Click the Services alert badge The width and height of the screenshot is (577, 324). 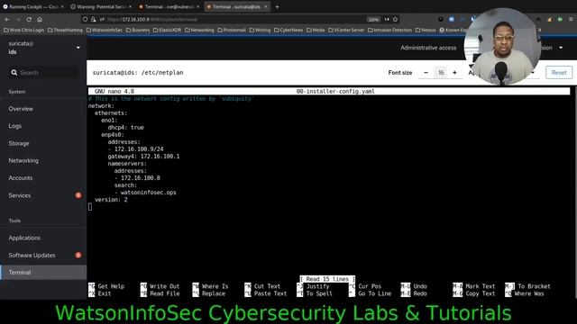(78, 195)
